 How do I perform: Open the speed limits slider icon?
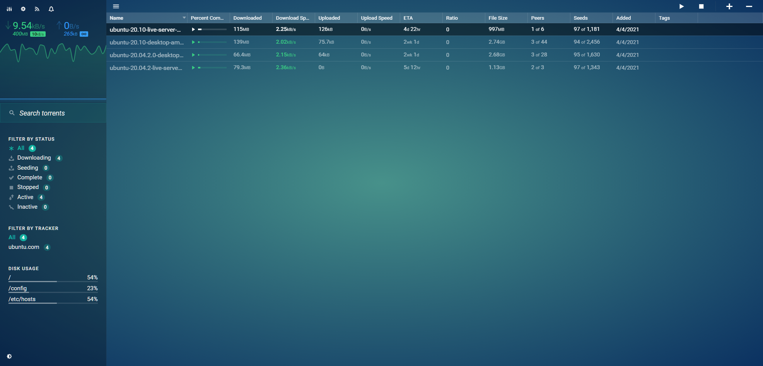pos(9,9)
